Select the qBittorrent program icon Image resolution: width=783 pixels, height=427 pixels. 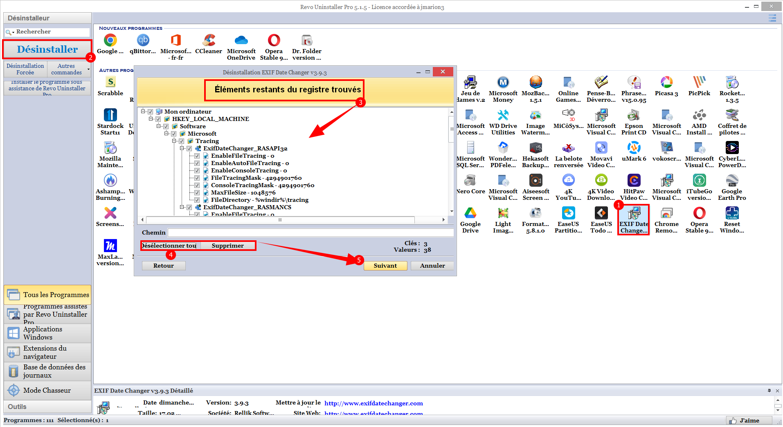(143, 40)
